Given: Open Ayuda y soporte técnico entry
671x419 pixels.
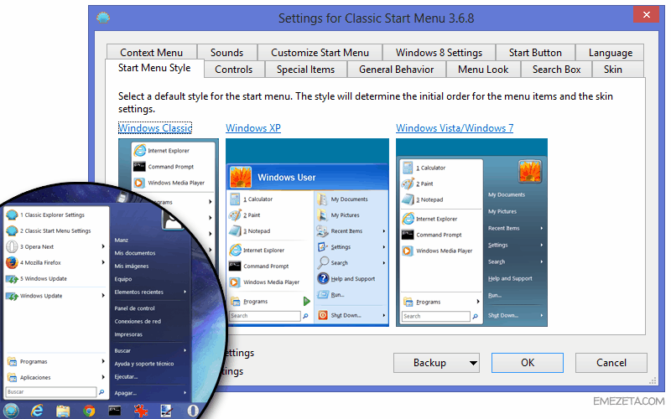Looking at the screenshot, I should click(x=143, y=364).
